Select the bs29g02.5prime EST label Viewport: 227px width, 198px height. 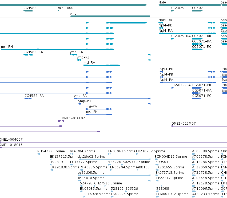tap(92, 157)
